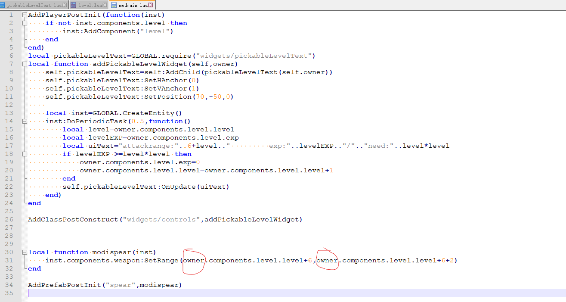Fold the addPickableLevelWidget function on line 7
This screenshot has height=302, width=566.
(25, 64)
